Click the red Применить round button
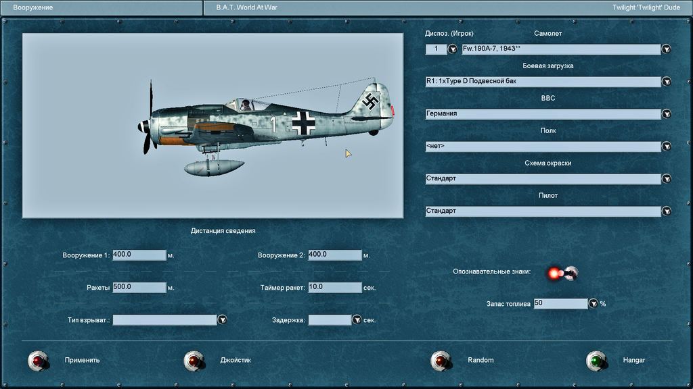693x389 pixels. pos(39,361)
